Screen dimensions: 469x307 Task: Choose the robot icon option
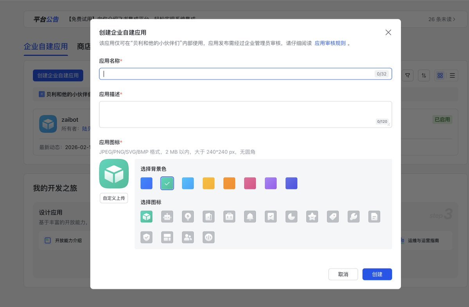(167, 216)
